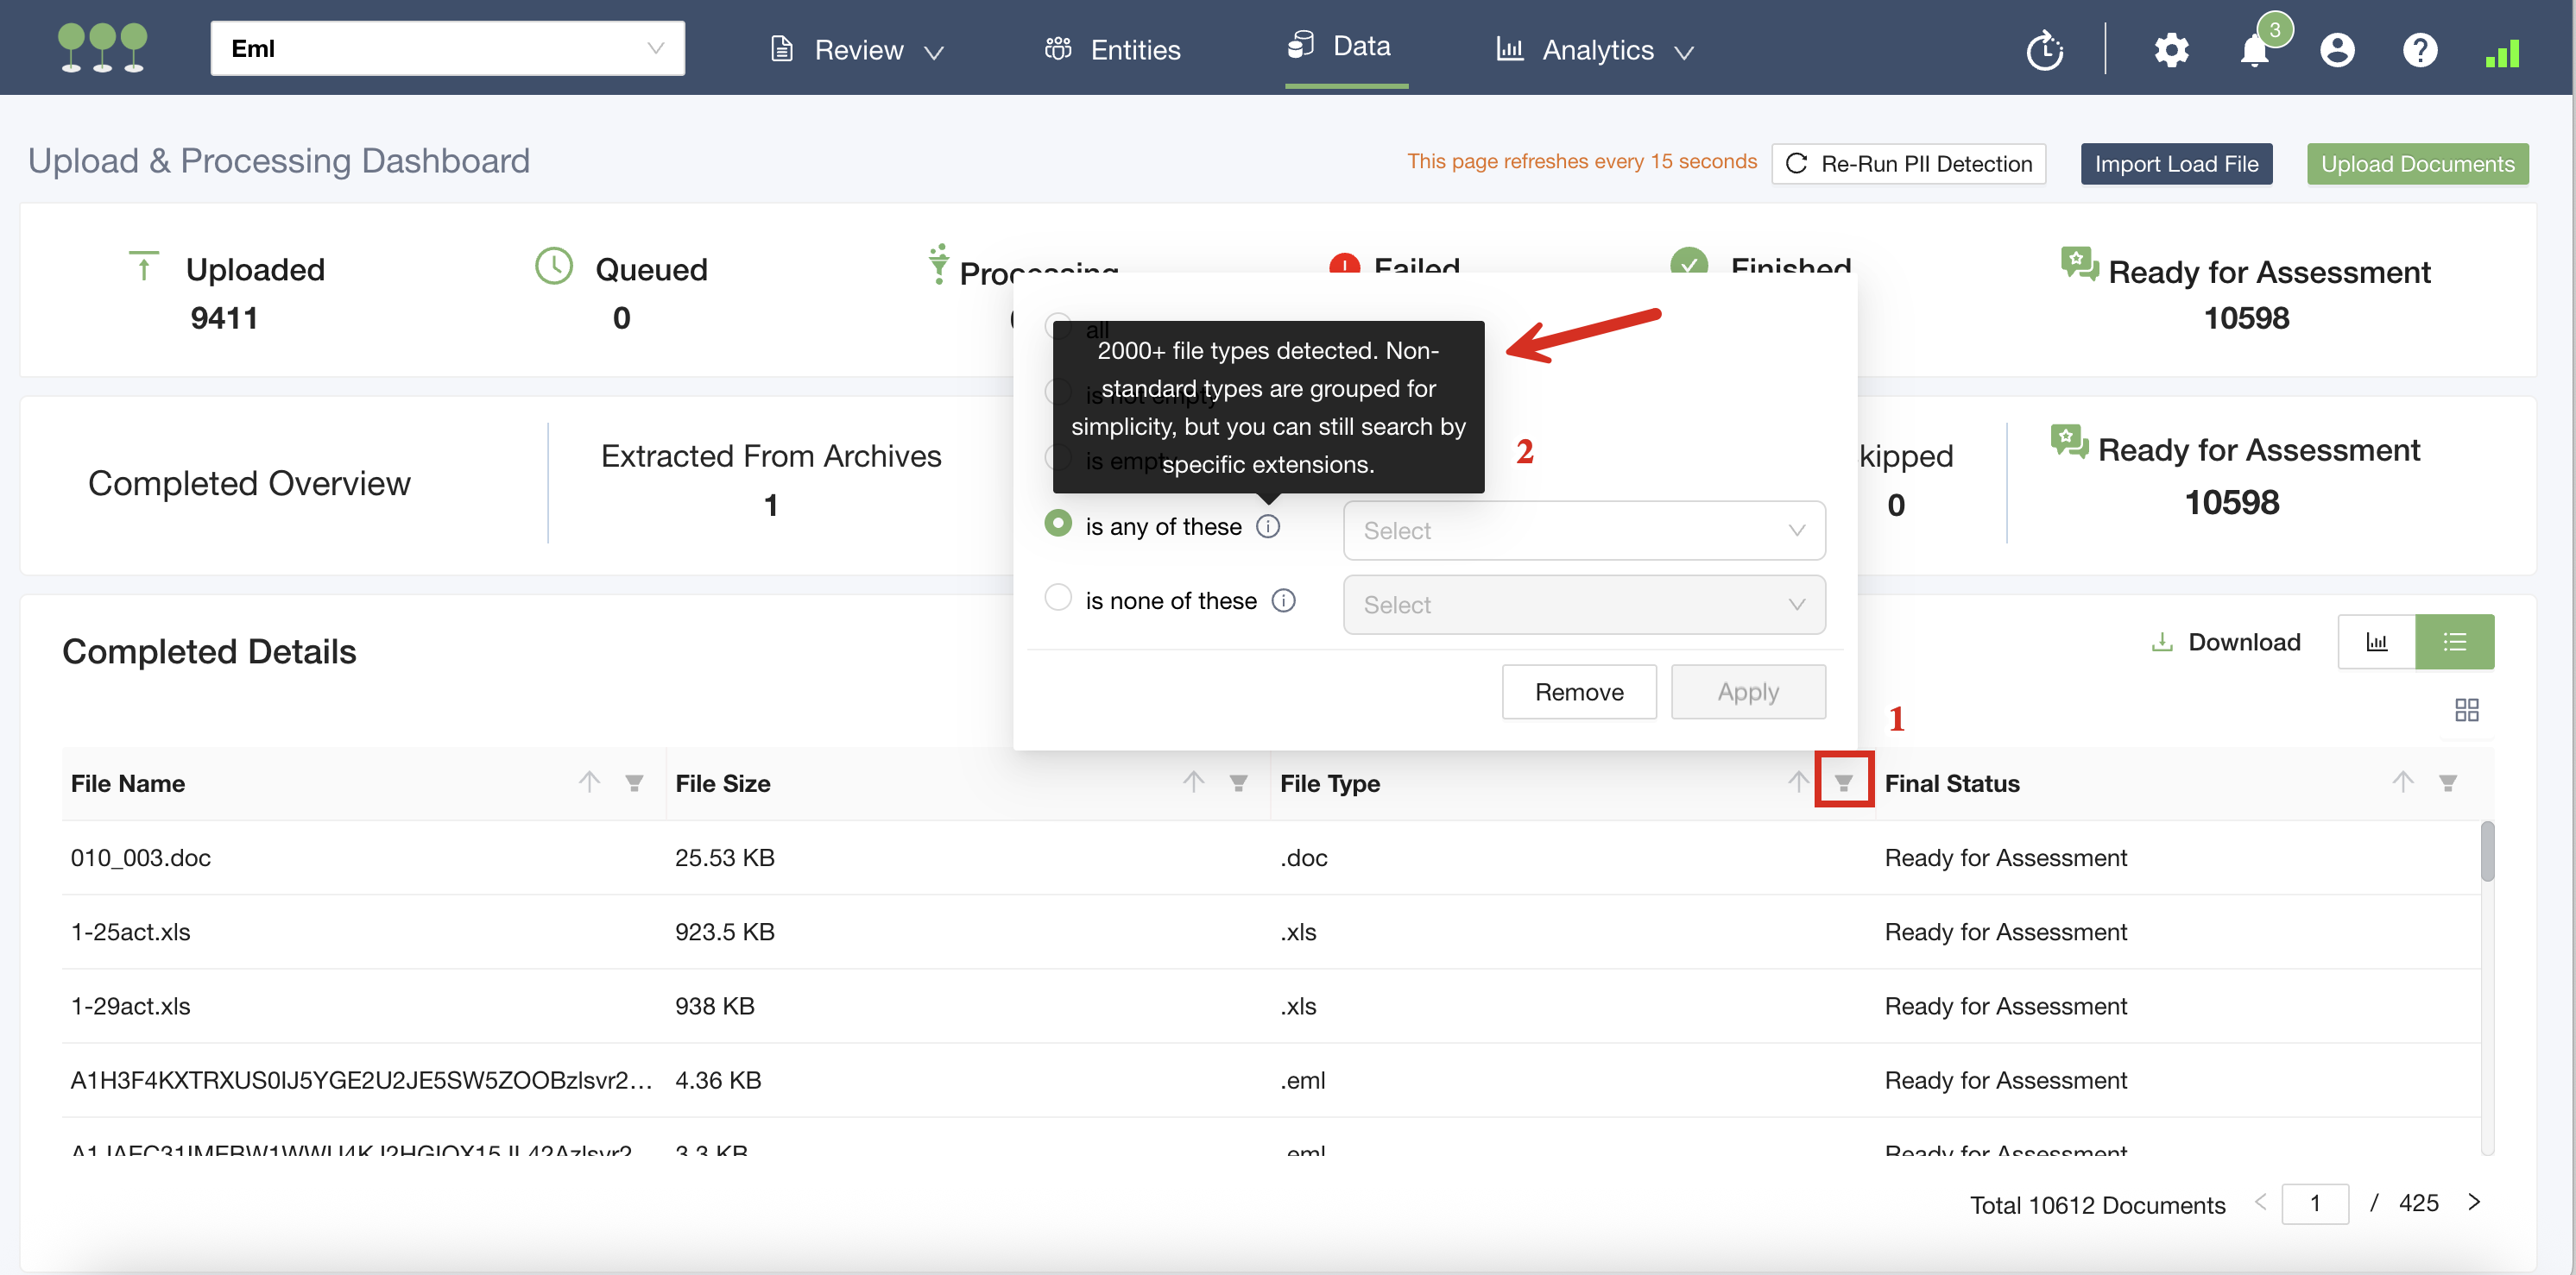Viewport: 2576px width, 1275px height.
Task: Click the help question mark icon
Action: (x=2419, y=50)
